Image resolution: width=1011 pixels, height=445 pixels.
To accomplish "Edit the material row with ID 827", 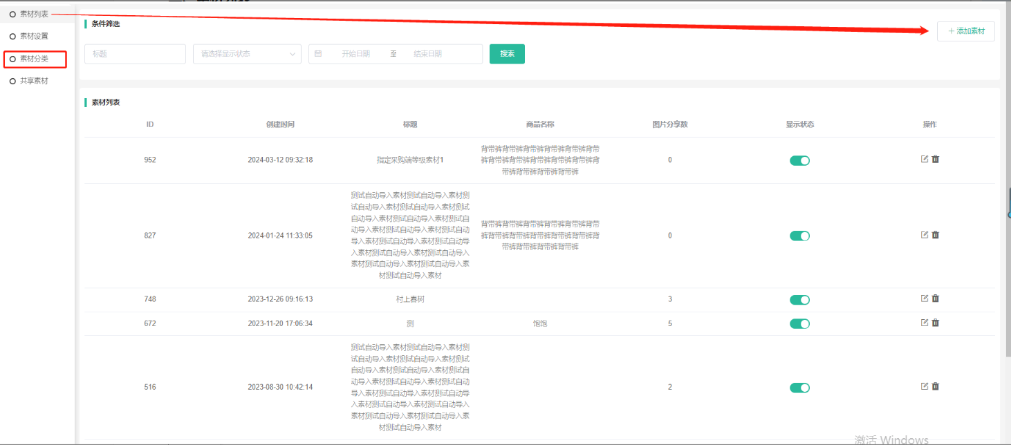I will [925, 235].
